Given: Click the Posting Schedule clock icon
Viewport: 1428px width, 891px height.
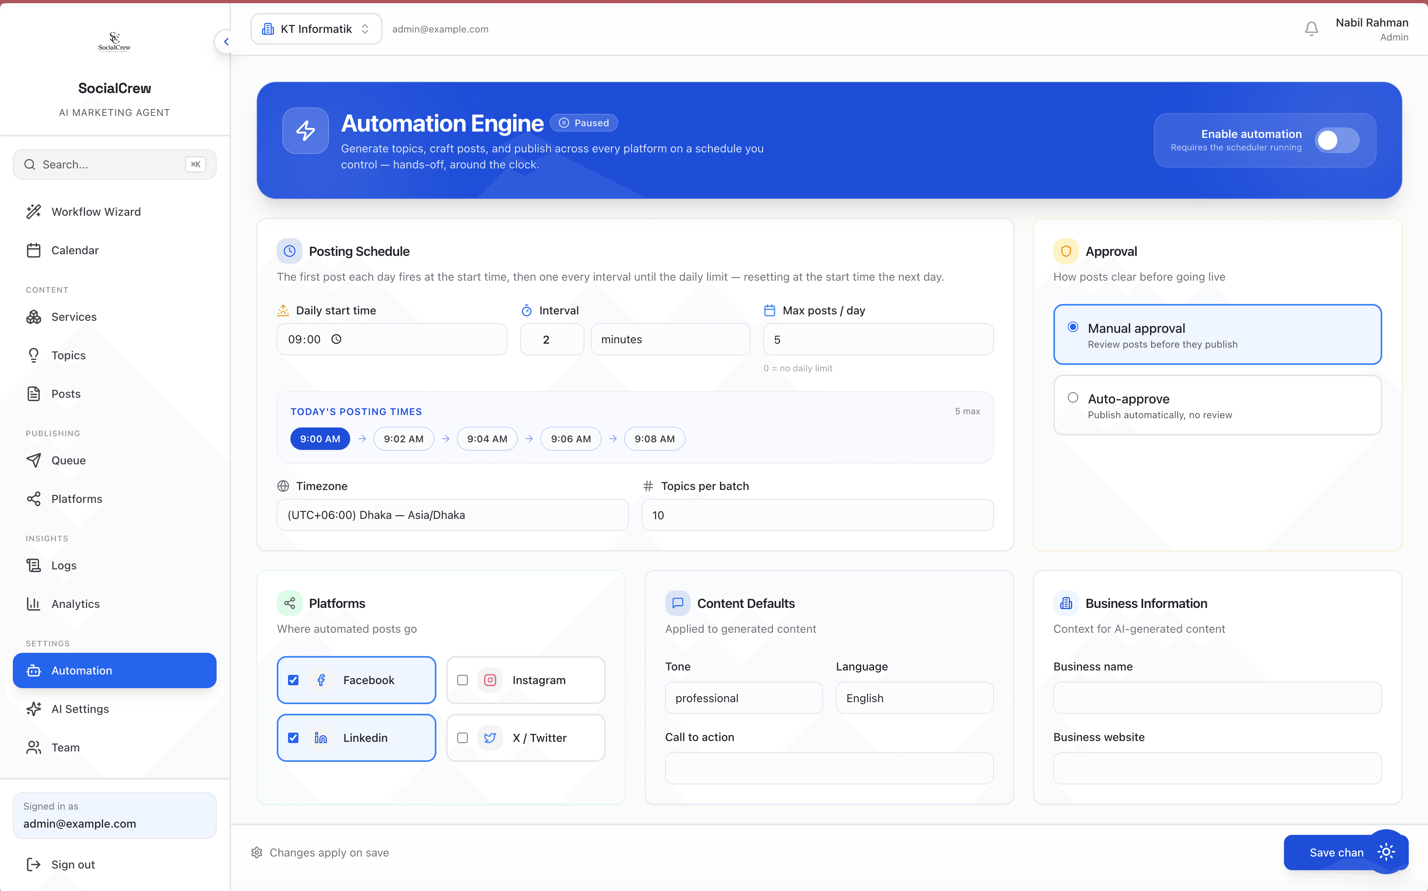Looking at the screenshot, I should [x=289, y=251].
